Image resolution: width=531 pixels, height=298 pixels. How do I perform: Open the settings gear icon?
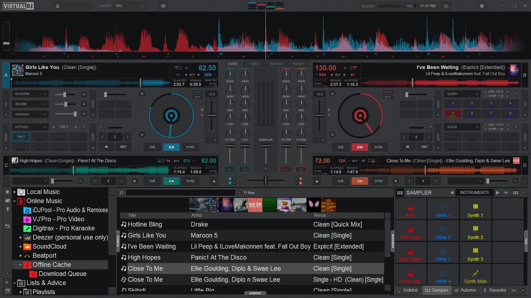pos(482,6)
